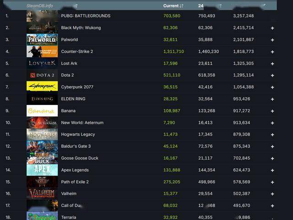Screen dimensions: 293x220
Task: Add Palworld with its plus icon
Action: 272,40
